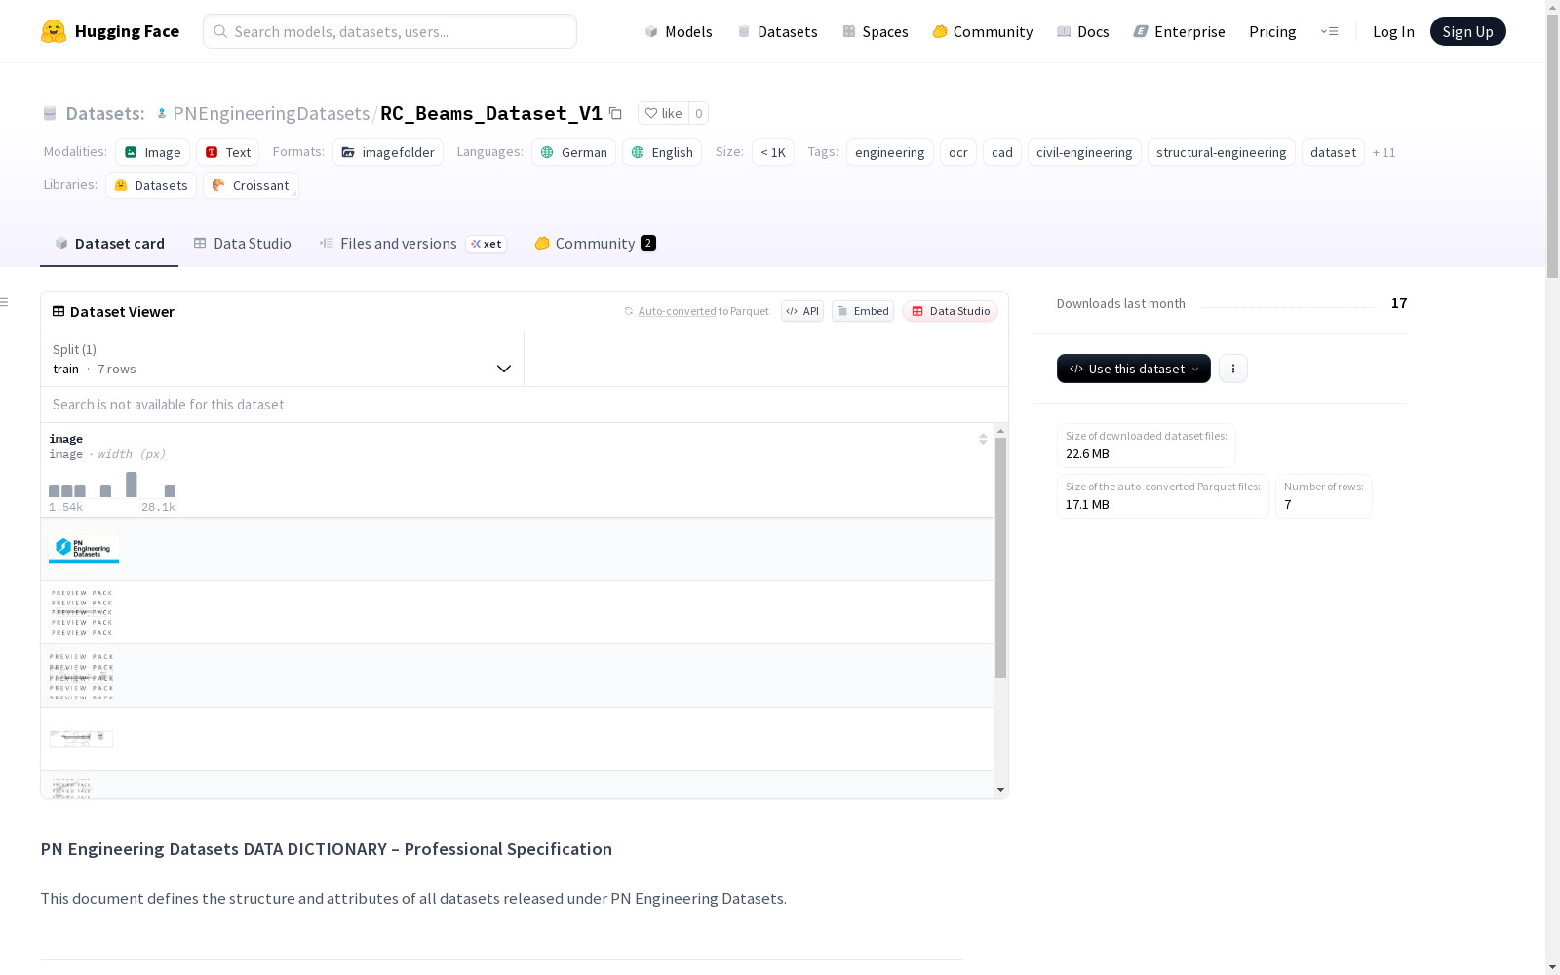This screenshot has width=1560, height=975.
Task: Toggle the left sidebar table-of-contents icon
Action: tap(4, 302)
